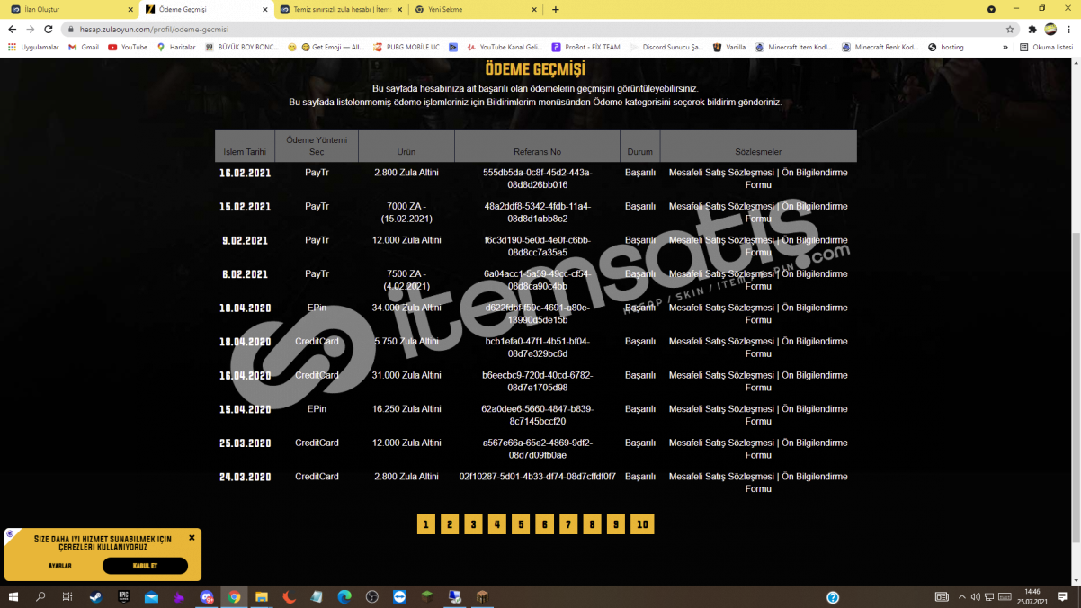1081x608 pixels.
Task: Open the volume control in system tray
Action: click(x=975, y=597)
